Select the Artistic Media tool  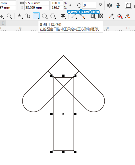(28, 16)
